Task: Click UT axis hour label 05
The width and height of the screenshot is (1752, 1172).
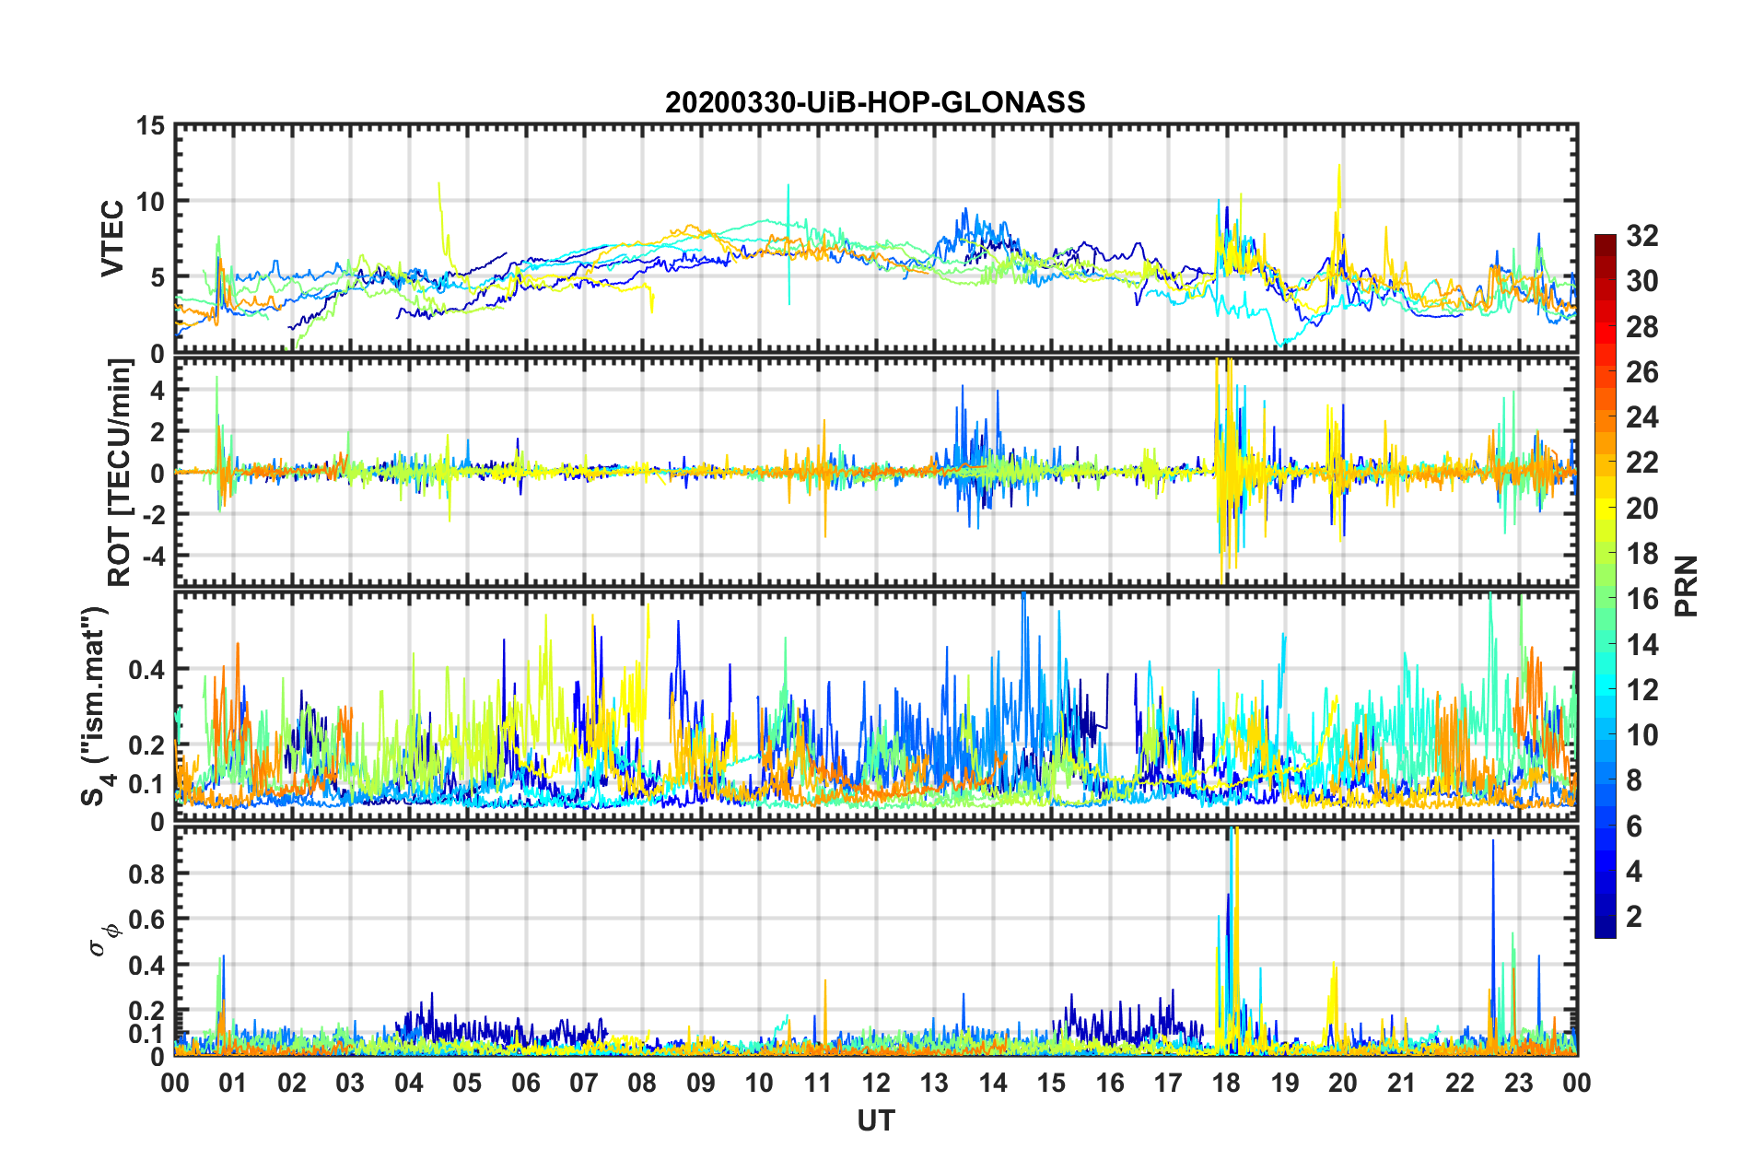Action: tap(467, 1083)
